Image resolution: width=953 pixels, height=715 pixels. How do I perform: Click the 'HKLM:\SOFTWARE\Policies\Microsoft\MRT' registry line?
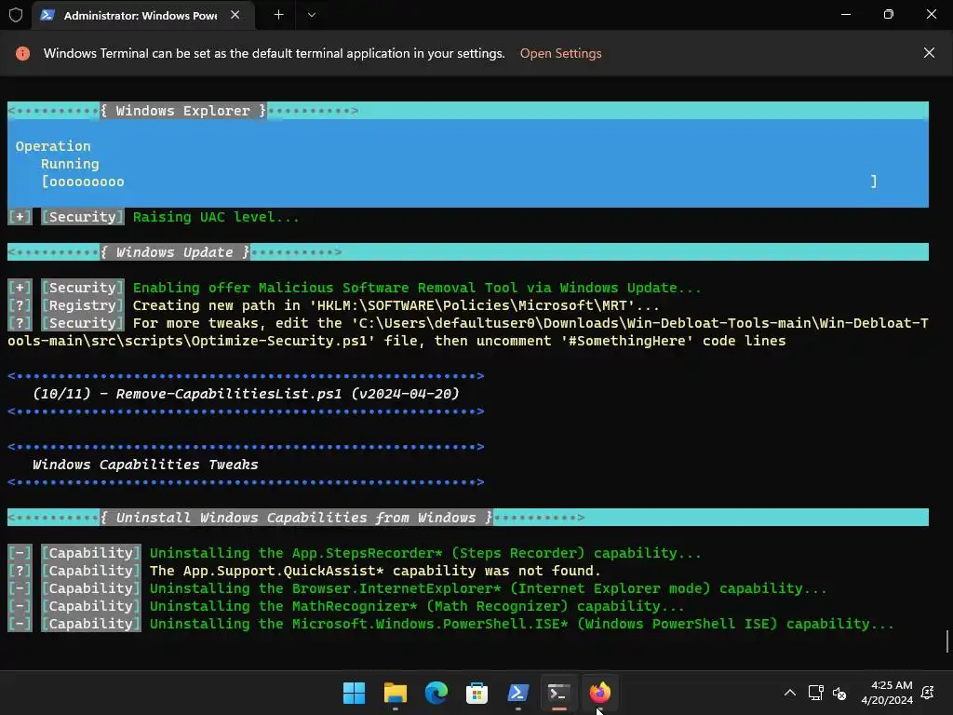(x=396, y=305)
